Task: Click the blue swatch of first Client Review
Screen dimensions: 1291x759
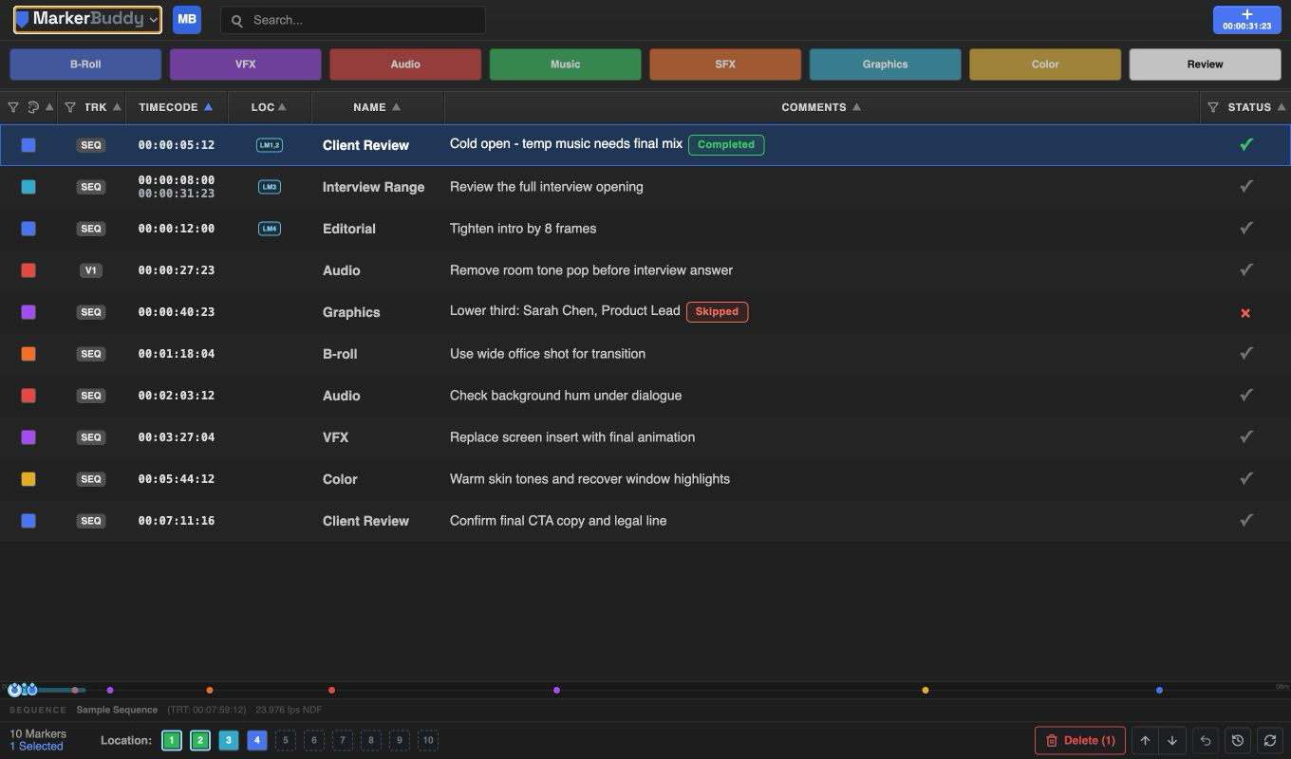Action: 28,145
